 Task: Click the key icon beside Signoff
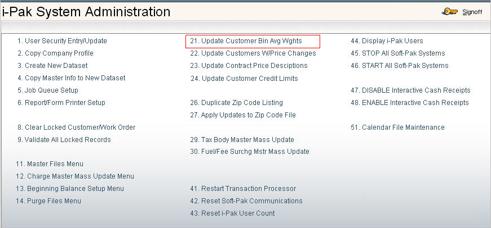[449, 12]
